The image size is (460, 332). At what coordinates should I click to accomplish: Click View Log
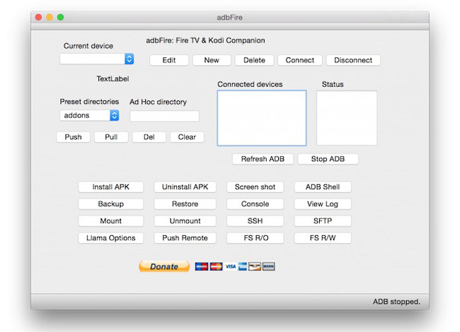click(323, 204)
